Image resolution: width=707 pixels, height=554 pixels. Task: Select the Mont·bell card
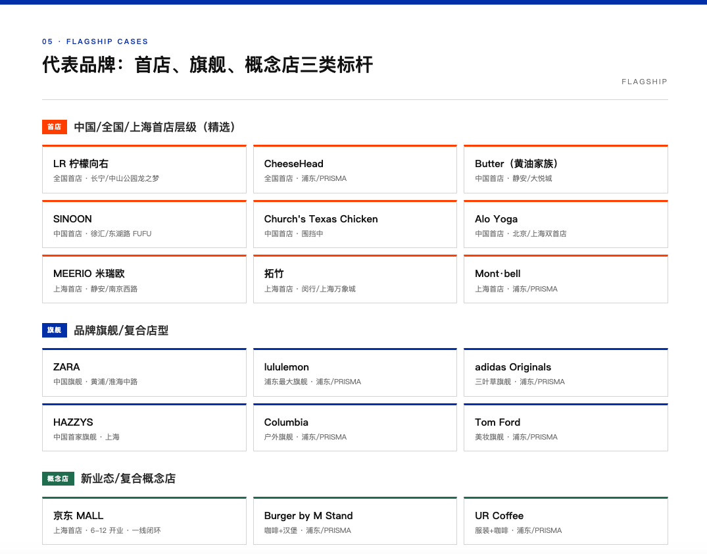(x=566, y=279)
